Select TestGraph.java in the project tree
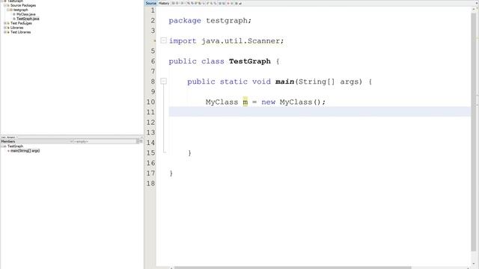479x269 pixels. 28,19
